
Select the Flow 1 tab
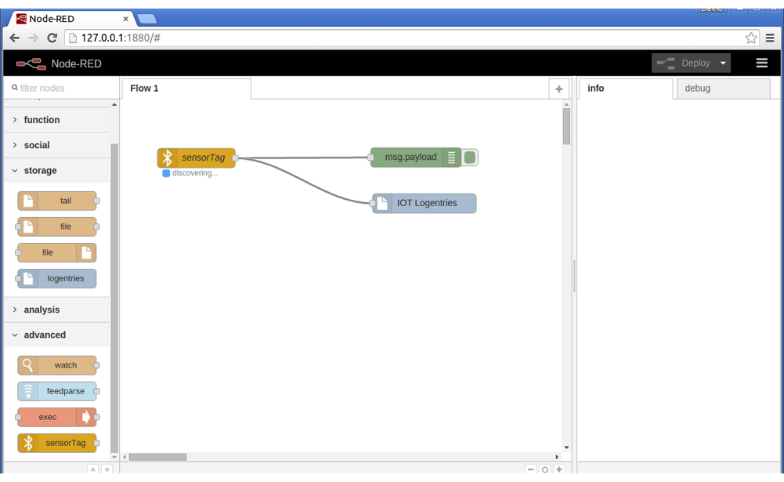pos(145,89)
